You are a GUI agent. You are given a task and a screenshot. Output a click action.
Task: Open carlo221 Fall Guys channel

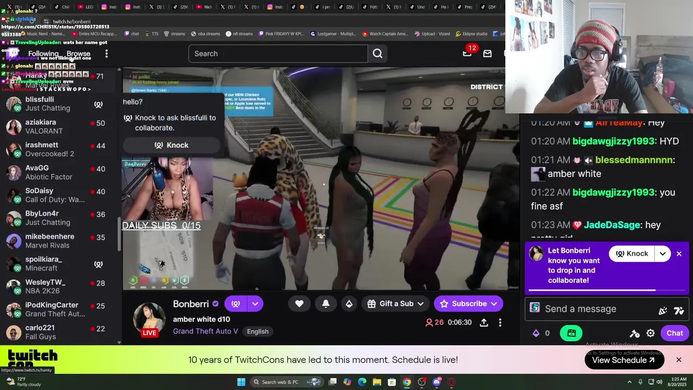click(60, 332)
